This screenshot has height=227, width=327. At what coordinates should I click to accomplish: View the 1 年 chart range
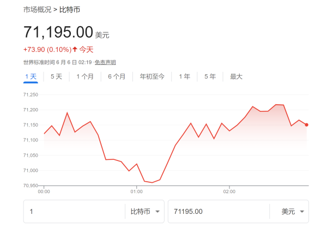click(x=184, y=76)
